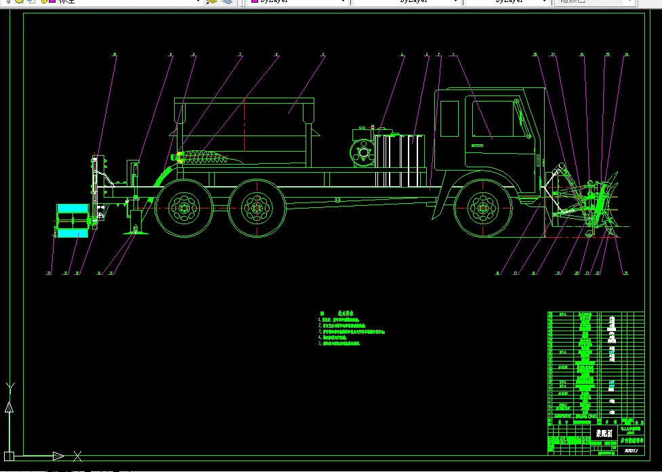The width and height of the screenshot is (662, 472).
Task: Select the 装配图 title text in the title block
Action: [604, 433]
